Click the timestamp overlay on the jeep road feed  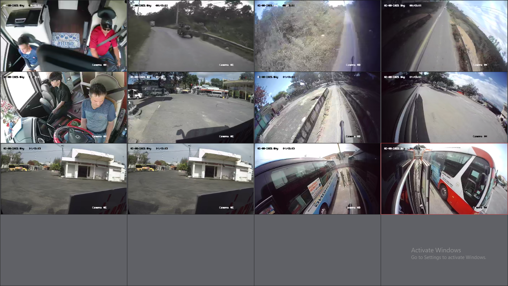[x=149, y=5]
